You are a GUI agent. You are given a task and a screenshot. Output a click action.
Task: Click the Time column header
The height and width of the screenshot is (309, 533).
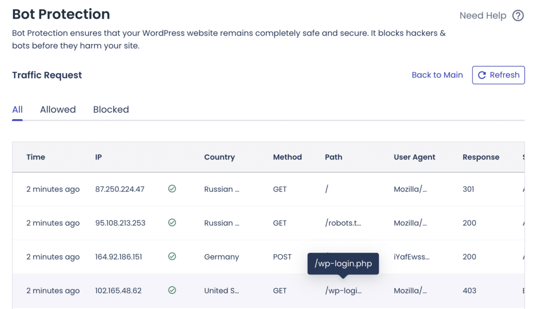(36, 157)
